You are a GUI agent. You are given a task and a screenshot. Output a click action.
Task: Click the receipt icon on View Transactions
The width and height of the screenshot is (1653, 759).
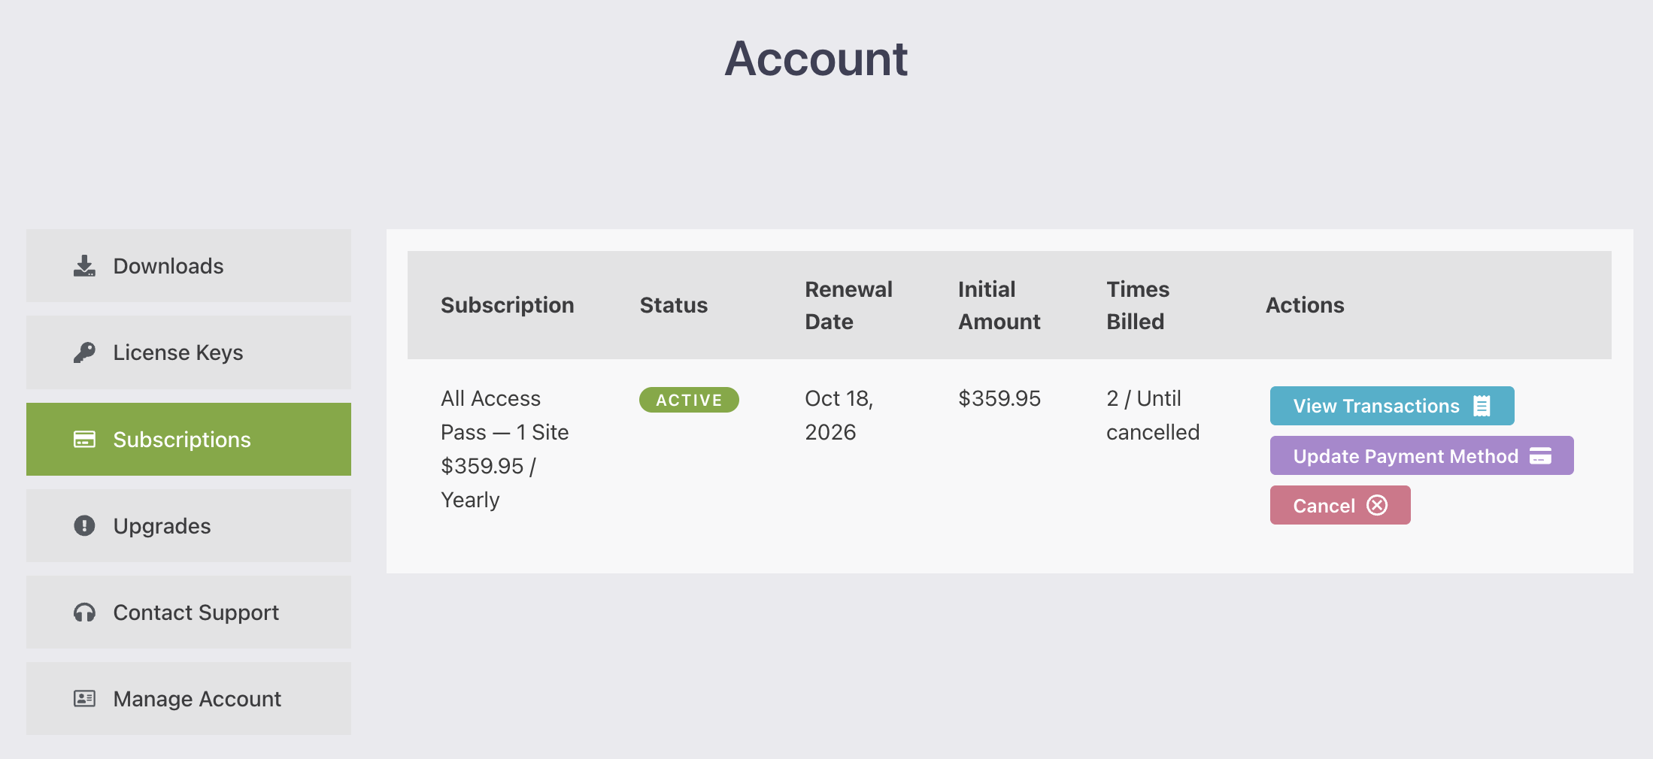(1482, 406)
